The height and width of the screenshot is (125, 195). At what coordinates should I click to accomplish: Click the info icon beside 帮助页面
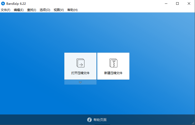coord(89,120)
